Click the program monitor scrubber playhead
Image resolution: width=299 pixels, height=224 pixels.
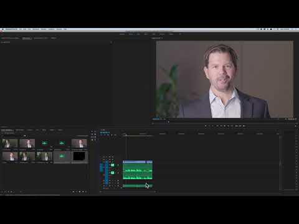click(168, 122)
